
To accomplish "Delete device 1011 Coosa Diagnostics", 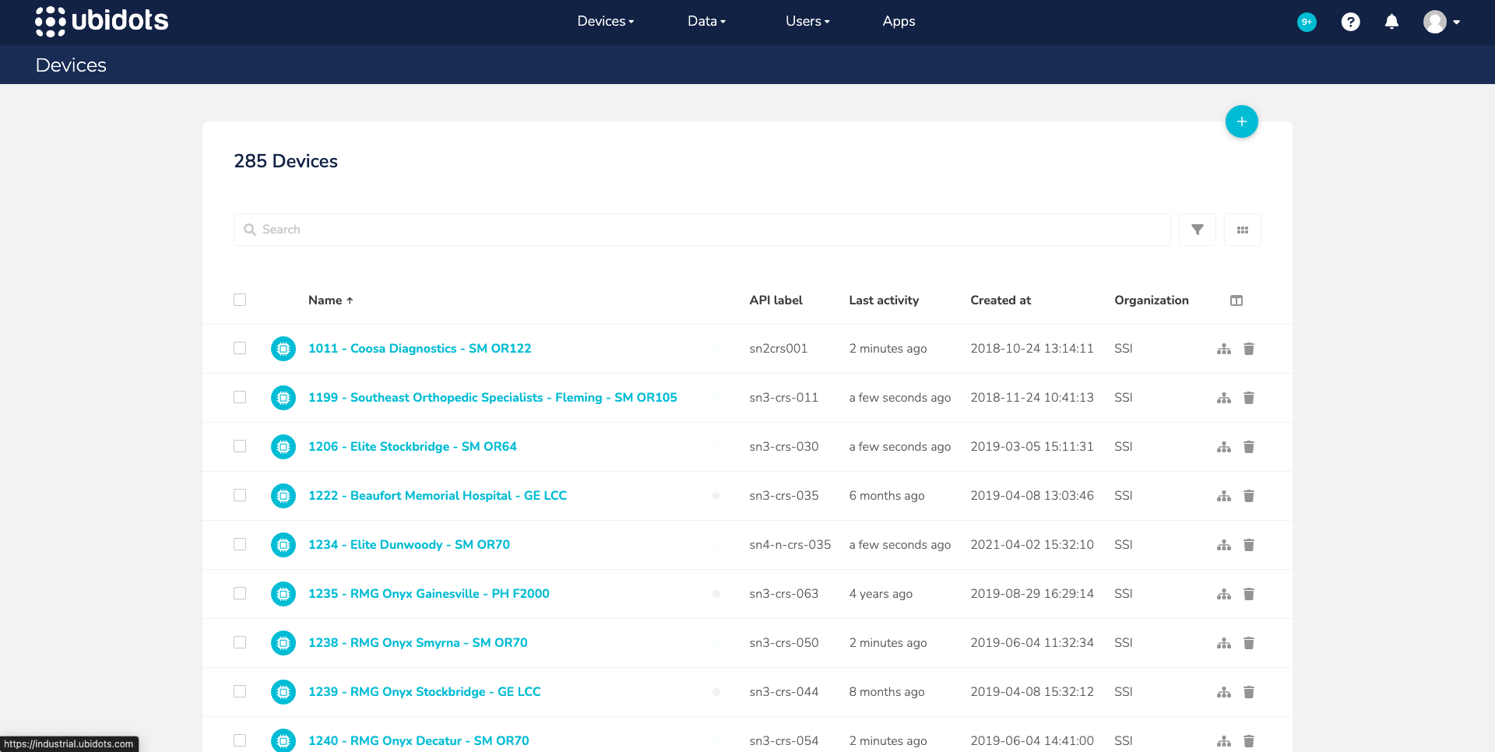I will pos(1249,349).
